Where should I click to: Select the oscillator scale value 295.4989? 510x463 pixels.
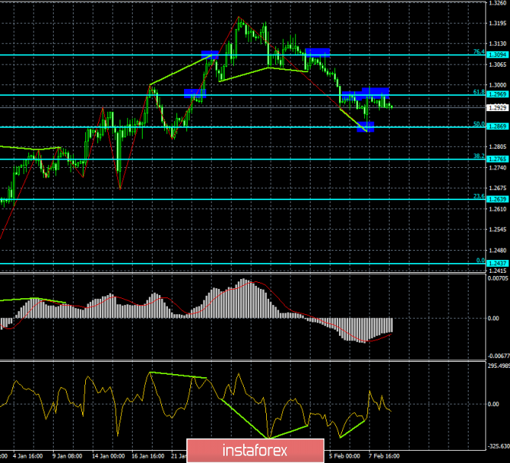[495, 366]
